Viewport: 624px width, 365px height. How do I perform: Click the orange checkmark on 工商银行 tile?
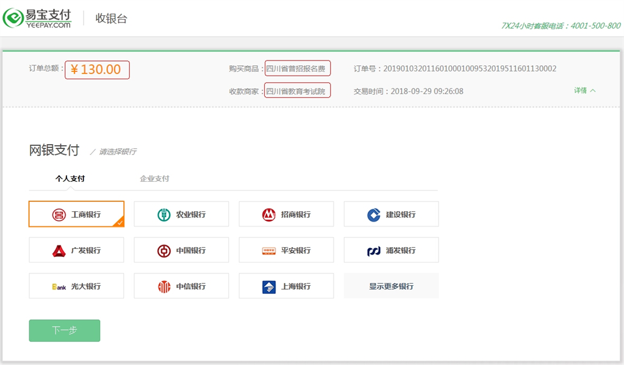coord(120,223)
